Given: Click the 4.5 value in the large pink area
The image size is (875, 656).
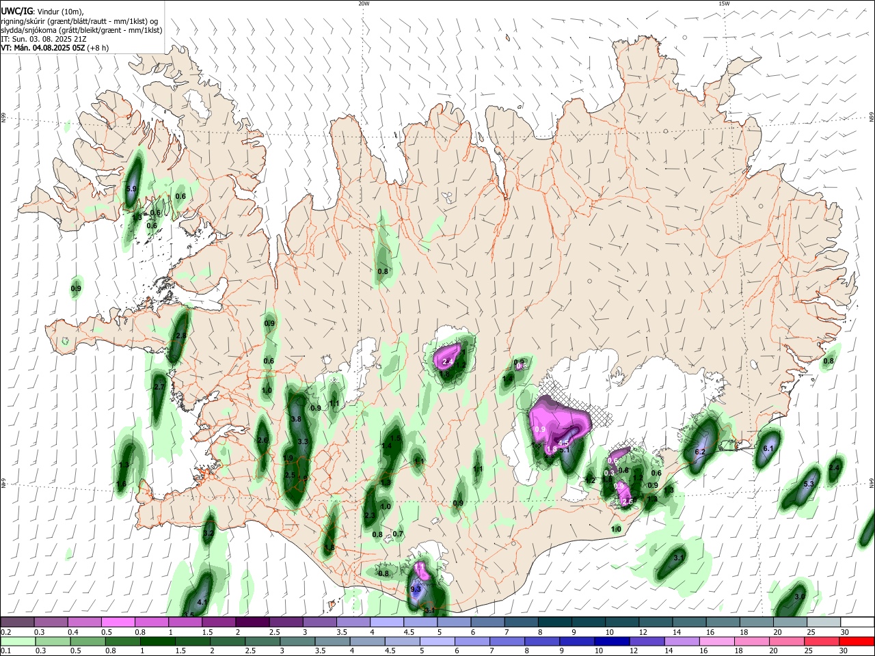Looking at the screenshot, I should click(x=564, y=443).
